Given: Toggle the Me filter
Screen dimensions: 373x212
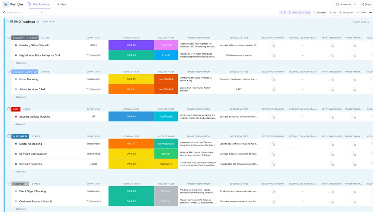Looking at the screenshot, I should (x=333, y=12).
